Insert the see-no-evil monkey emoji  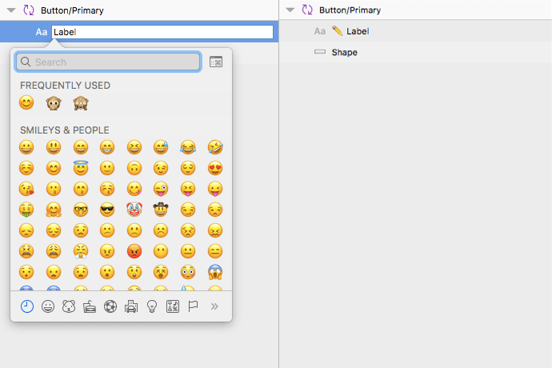81,103
